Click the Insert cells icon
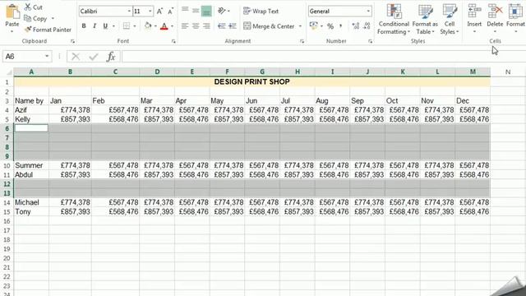Screen dimensions: 526x296 [x=474, y=11]
